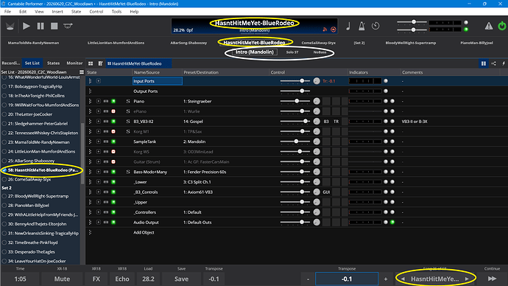
Task: Click the gain knob on the Piano row
Action: 317,101
